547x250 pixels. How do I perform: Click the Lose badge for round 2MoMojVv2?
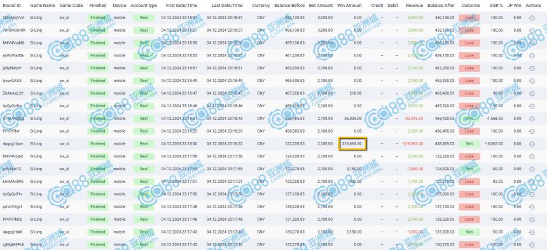point(469,17)
